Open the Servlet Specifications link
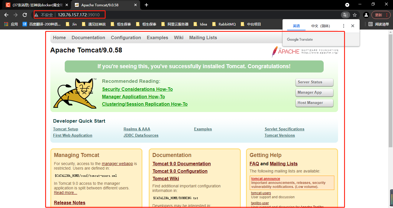This screenshot has width=393, height=208. click(285, 129)
